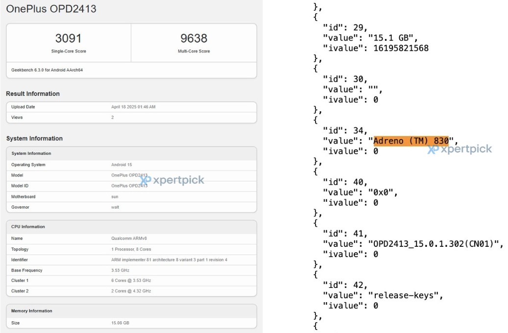
Task: Select the JSON value "0x0"
Action: (381, 192)
